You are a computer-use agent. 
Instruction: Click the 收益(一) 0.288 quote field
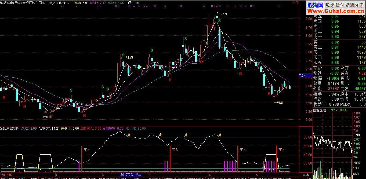coord(326,104)
